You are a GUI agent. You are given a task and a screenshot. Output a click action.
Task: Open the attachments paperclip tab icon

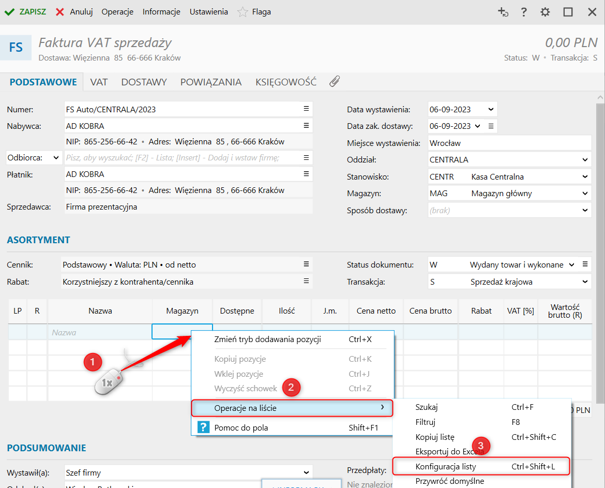pyautogui.click(x=335, y=81)
